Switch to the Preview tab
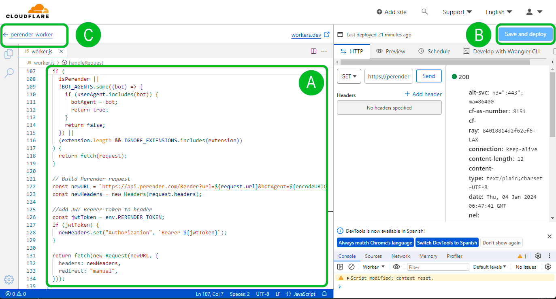 click(391, 51)
